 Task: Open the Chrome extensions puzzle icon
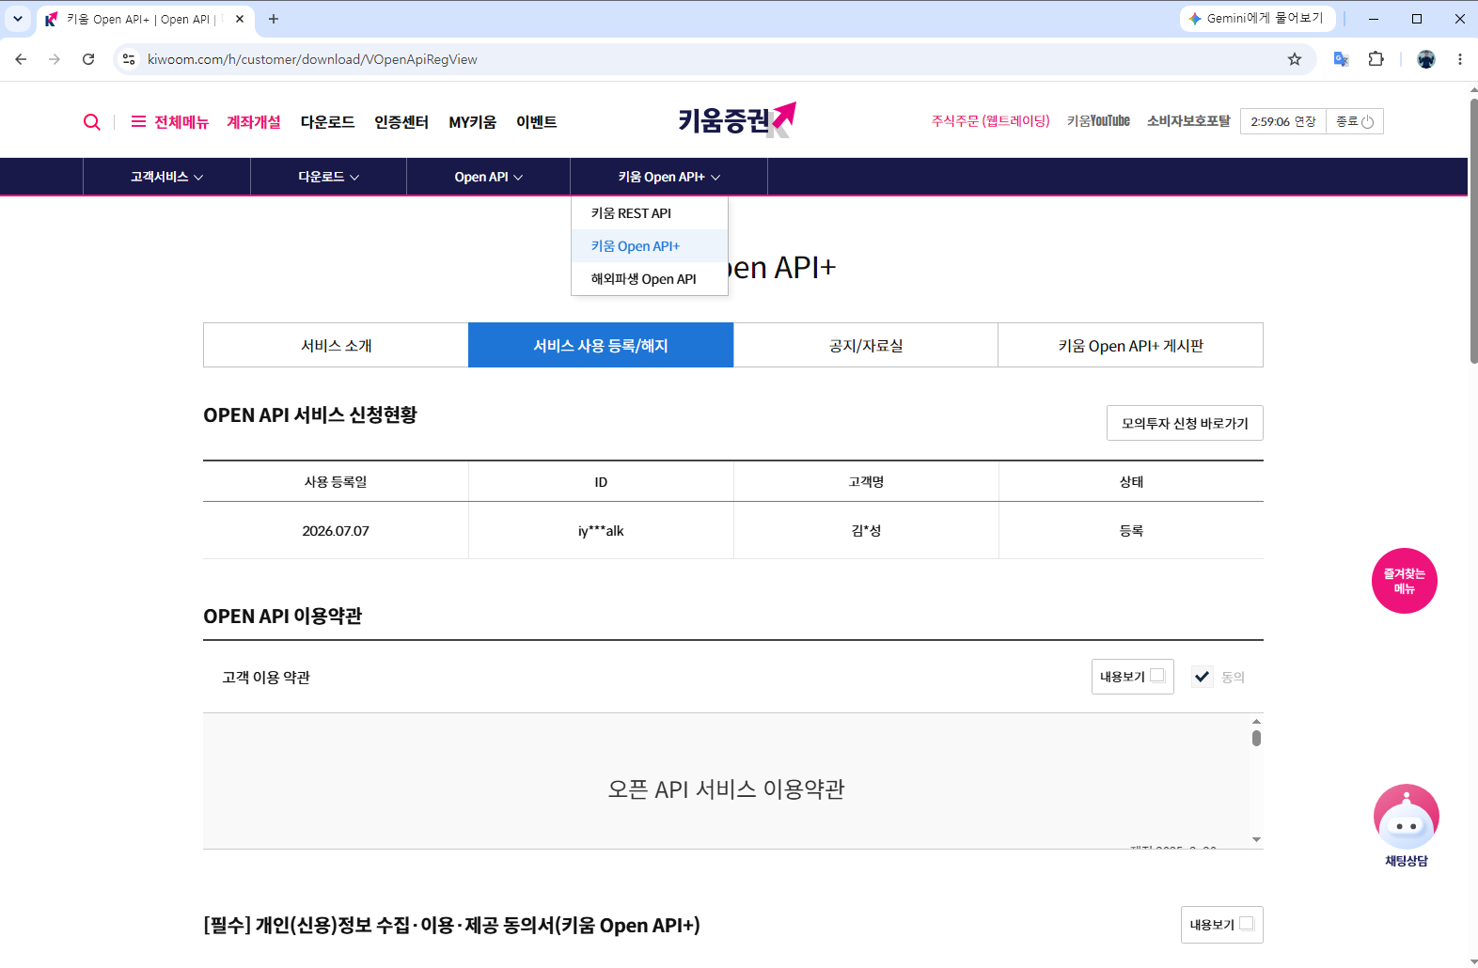point(1376,59)
